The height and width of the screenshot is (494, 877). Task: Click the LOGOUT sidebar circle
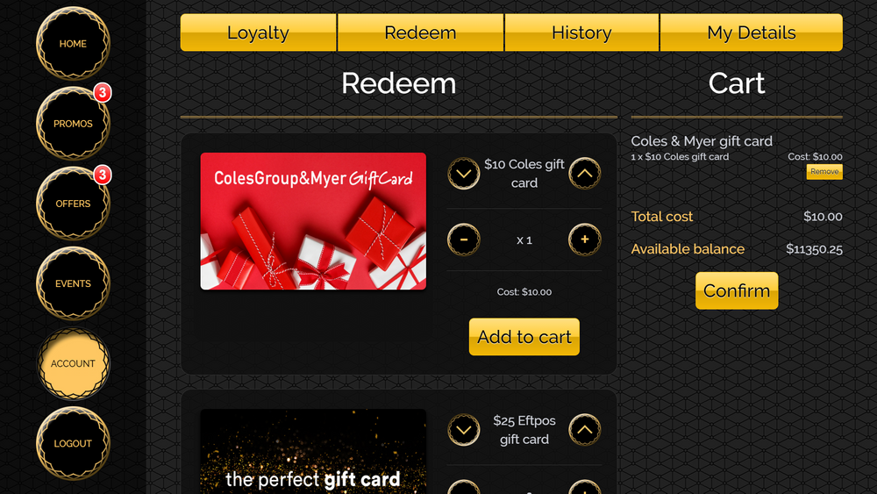point(73,444)
